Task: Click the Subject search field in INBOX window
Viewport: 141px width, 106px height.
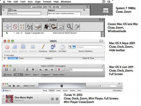Action: 89,47
